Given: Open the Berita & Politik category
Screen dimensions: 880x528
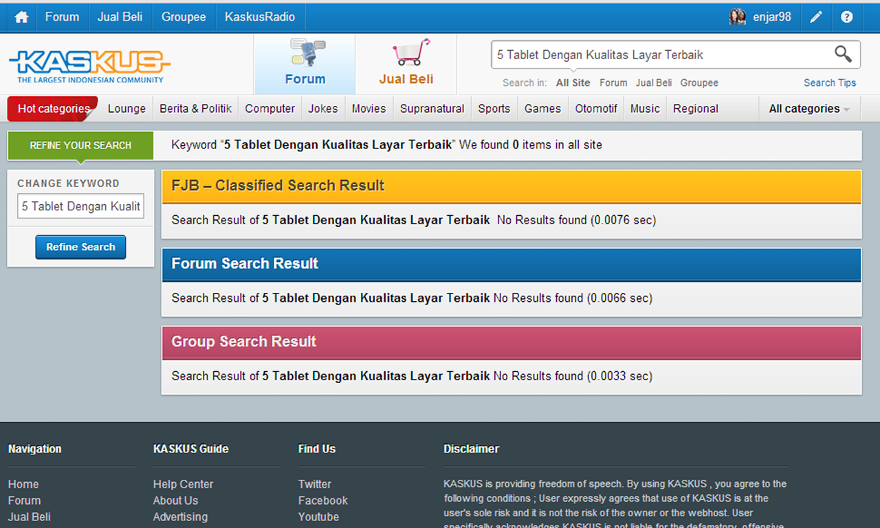Looking at the screenshot, I should pos(196,109).
